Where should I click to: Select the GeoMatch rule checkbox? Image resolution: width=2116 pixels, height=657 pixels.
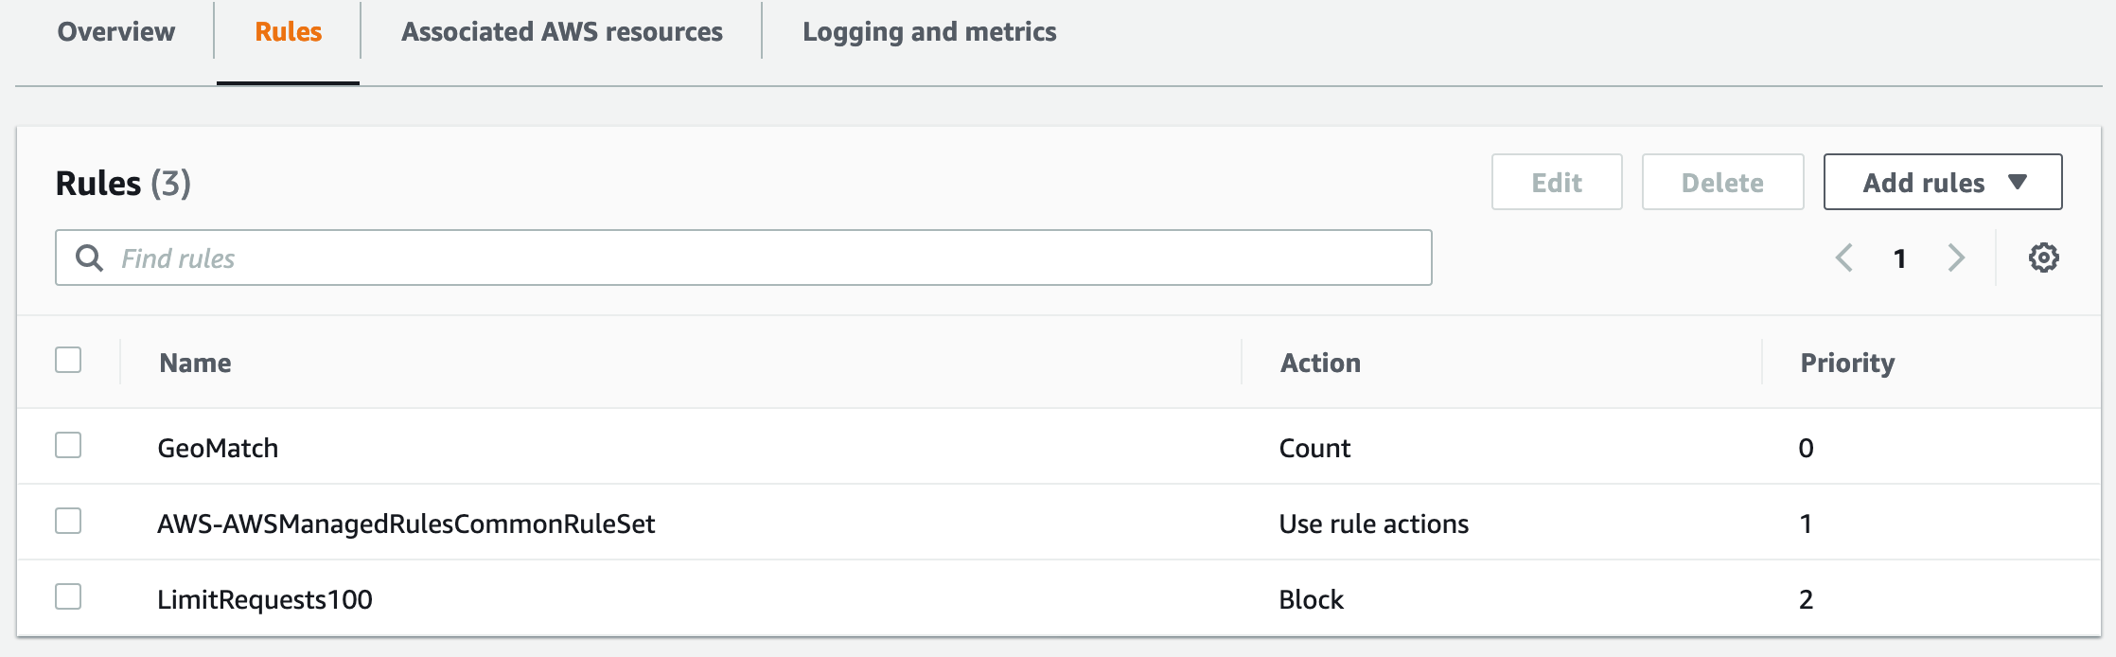click(x=68, y=445)
